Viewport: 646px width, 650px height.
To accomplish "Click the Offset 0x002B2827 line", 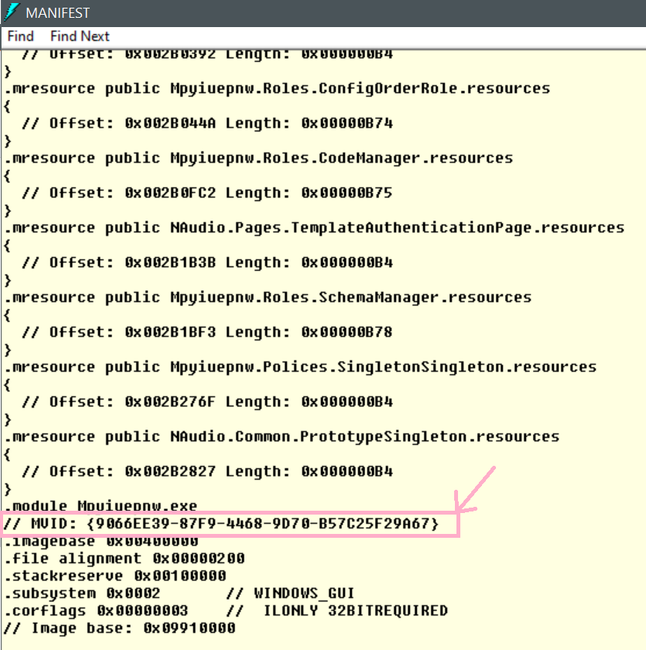I will (x=207, y=471).
